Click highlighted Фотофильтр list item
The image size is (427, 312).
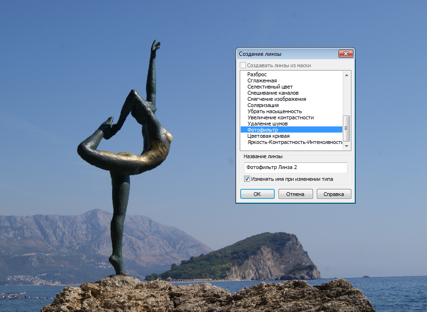pyautogui.click(x=291, y=130)
